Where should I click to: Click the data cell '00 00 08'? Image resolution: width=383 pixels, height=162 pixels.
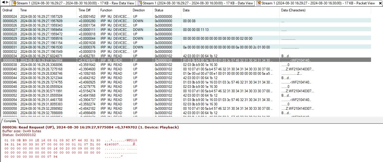189,21
